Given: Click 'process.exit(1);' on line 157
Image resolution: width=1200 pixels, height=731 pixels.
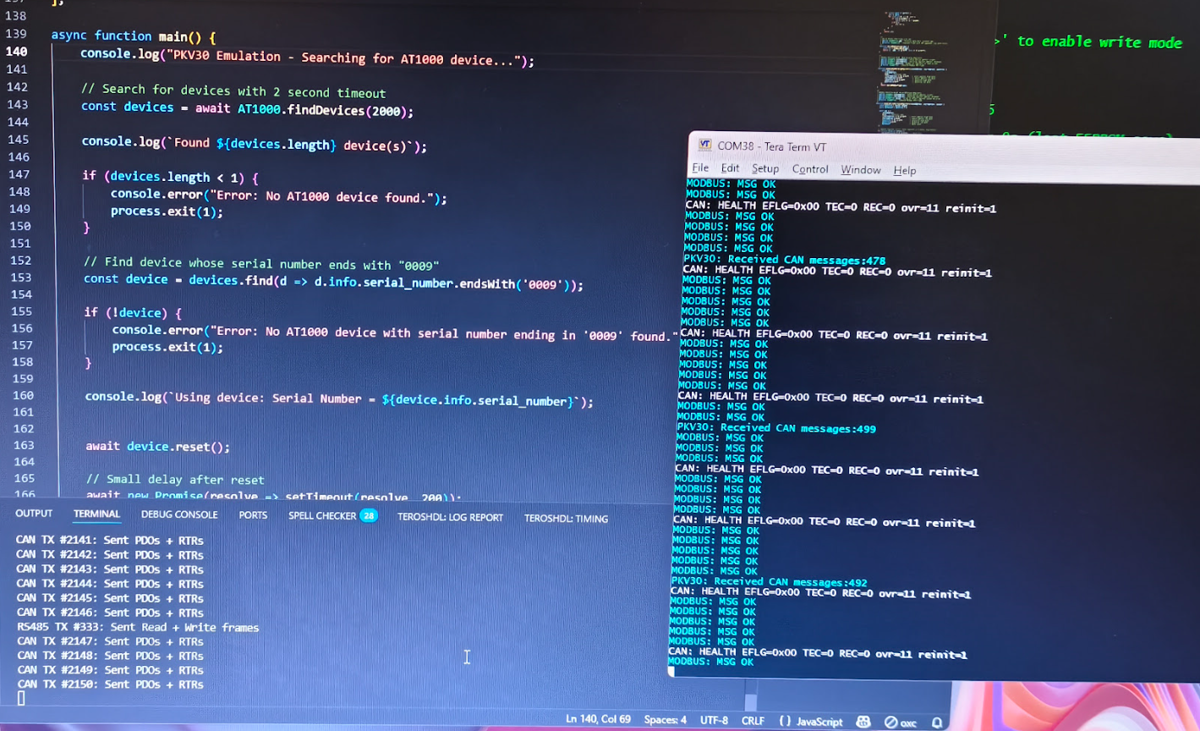Looking at the screenshot, I should 167,347.
